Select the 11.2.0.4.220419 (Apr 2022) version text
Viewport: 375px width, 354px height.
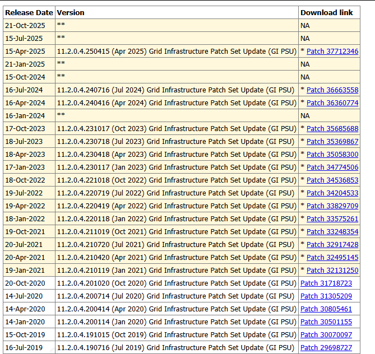177,206
